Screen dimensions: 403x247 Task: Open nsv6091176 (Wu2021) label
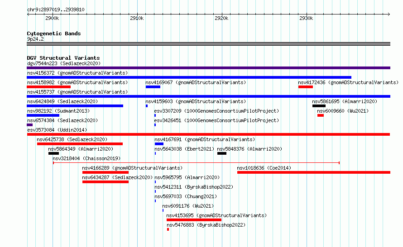[x=188, y=206]
